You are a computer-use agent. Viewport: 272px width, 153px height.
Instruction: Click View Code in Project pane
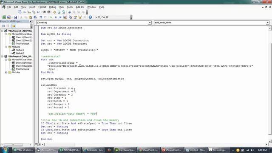(3, 26)
